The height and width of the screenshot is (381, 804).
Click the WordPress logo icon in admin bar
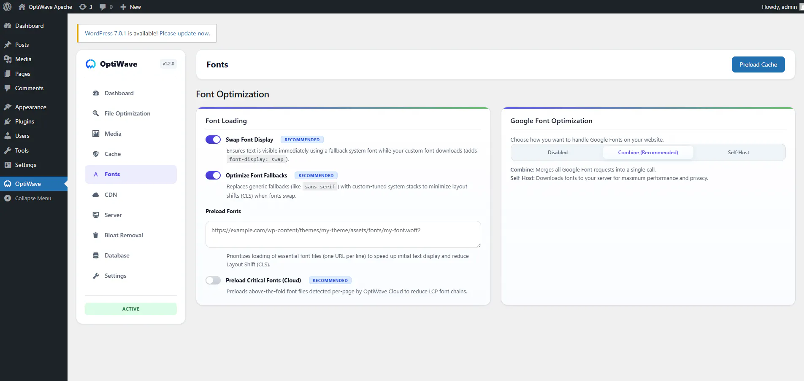[7, 7]
